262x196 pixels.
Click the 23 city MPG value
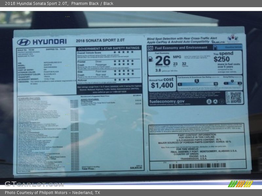pyautogui.click(x=175, y=64)
